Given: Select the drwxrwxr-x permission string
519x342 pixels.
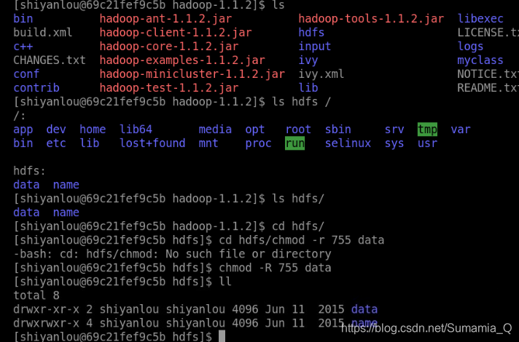Looking at the screenshot, I should (x=46, y=324).
